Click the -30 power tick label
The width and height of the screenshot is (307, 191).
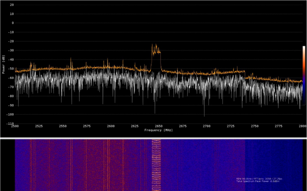coord(11,50)
